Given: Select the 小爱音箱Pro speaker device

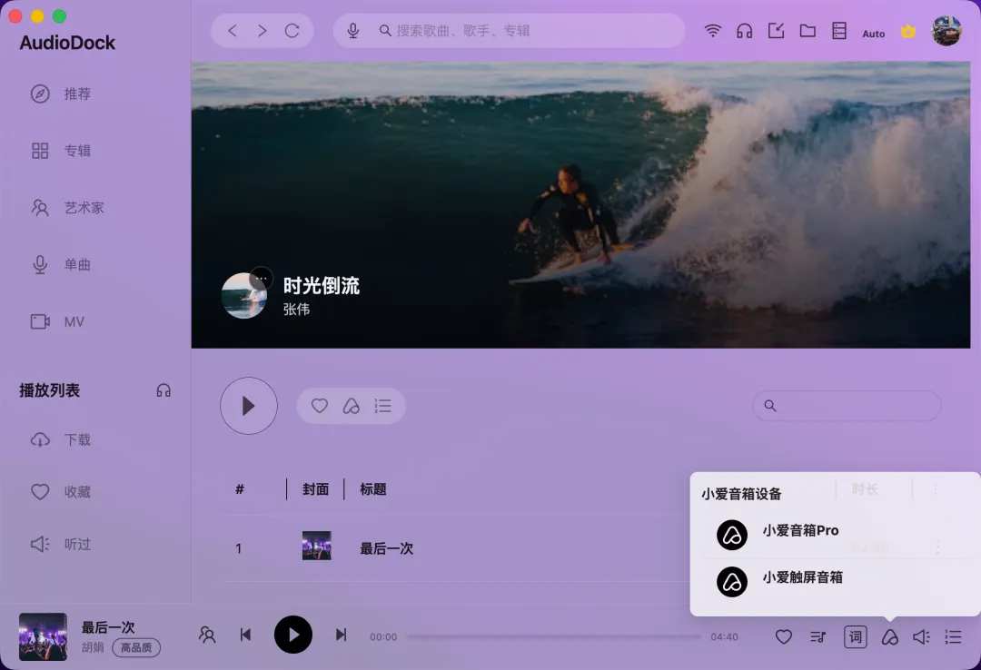Looking at the screenshot, I should tap(835, 535).
